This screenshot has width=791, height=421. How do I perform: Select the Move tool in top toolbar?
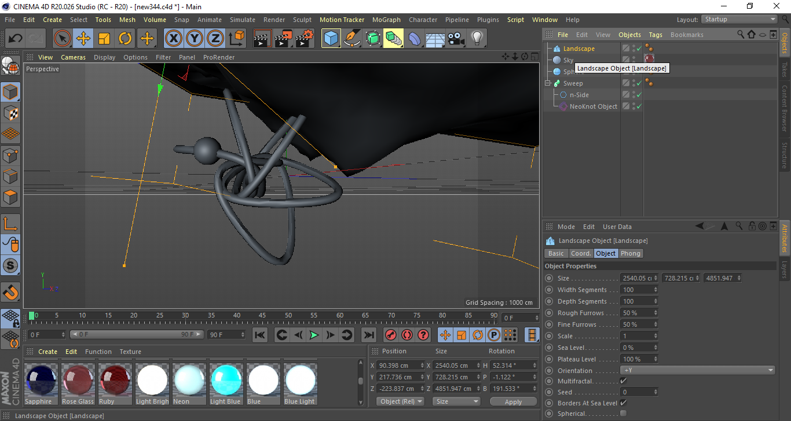[83, 39]
